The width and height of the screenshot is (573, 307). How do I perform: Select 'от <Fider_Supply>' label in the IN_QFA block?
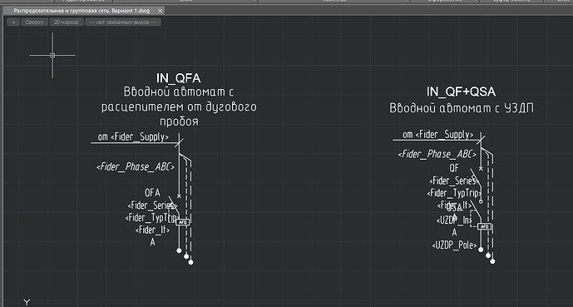pos(133,136)
